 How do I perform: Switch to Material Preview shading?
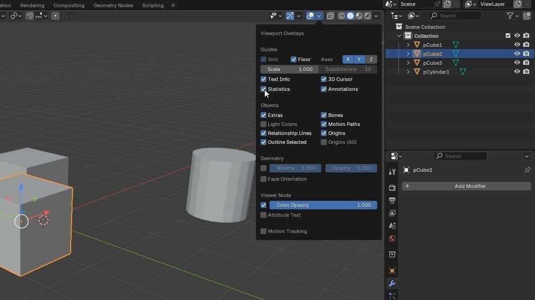coord(359,16)
